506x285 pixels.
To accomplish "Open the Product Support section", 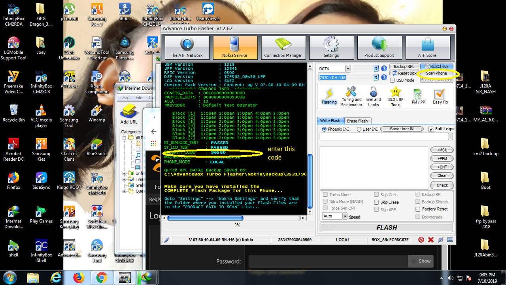I will [379, 47].
